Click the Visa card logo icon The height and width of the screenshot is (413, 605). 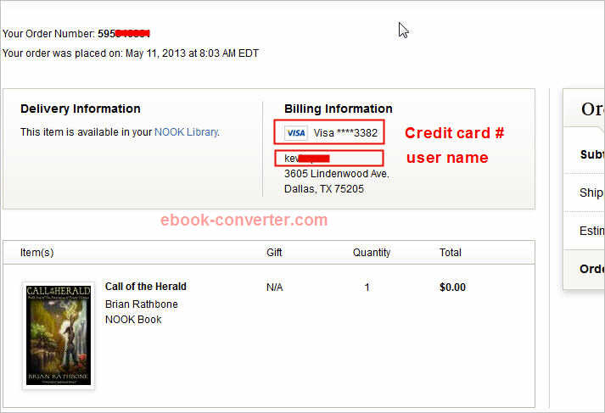pos(296,133)
